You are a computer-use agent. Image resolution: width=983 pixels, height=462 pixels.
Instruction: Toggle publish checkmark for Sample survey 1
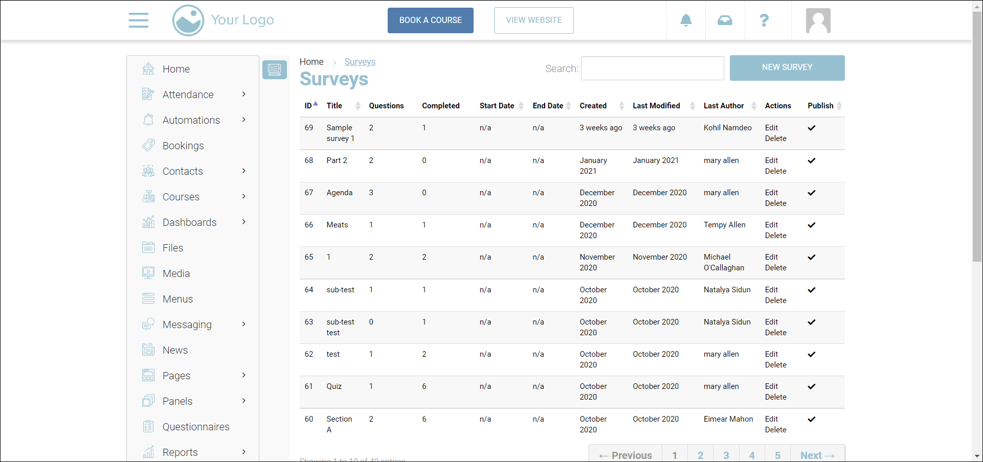[812, 128]
